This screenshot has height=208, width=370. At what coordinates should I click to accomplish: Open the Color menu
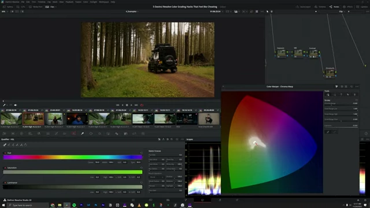[x=86, y=2]
